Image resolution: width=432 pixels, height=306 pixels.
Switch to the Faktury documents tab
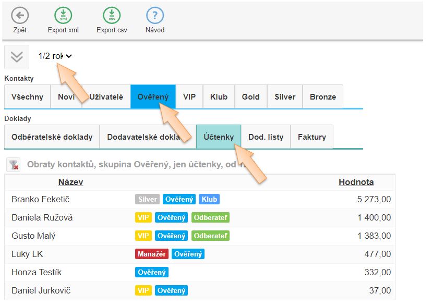click(x=311, y=137)
